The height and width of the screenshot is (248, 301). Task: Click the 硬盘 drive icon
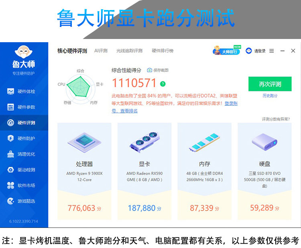pyautogui.click(x=264, y=142)
